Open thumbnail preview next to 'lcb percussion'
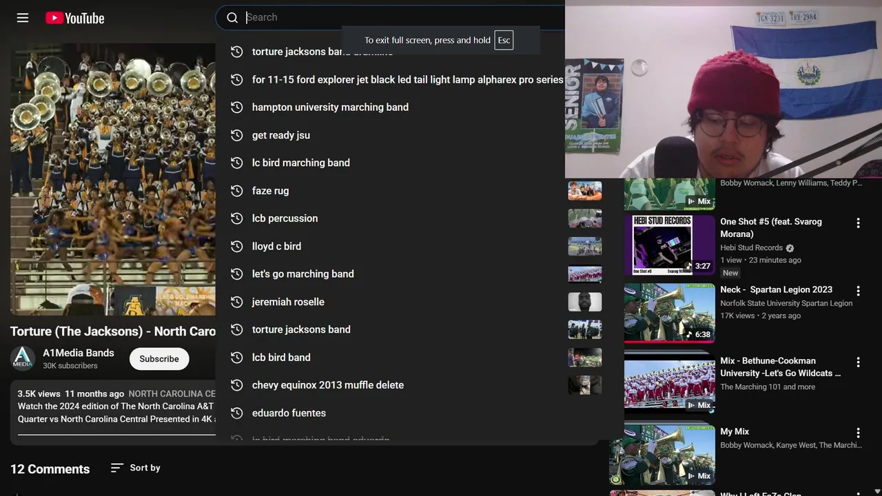The width and height of the screenshot is (882, 496). [x=585, y=218]
